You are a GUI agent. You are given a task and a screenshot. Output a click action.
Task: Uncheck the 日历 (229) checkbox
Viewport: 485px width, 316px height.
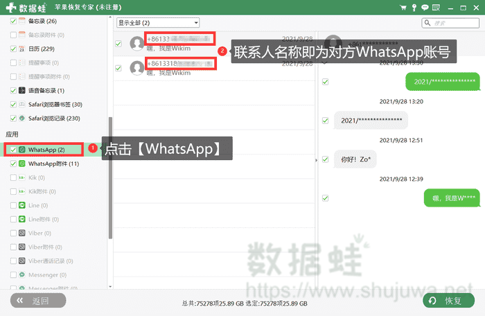point(13,49)
